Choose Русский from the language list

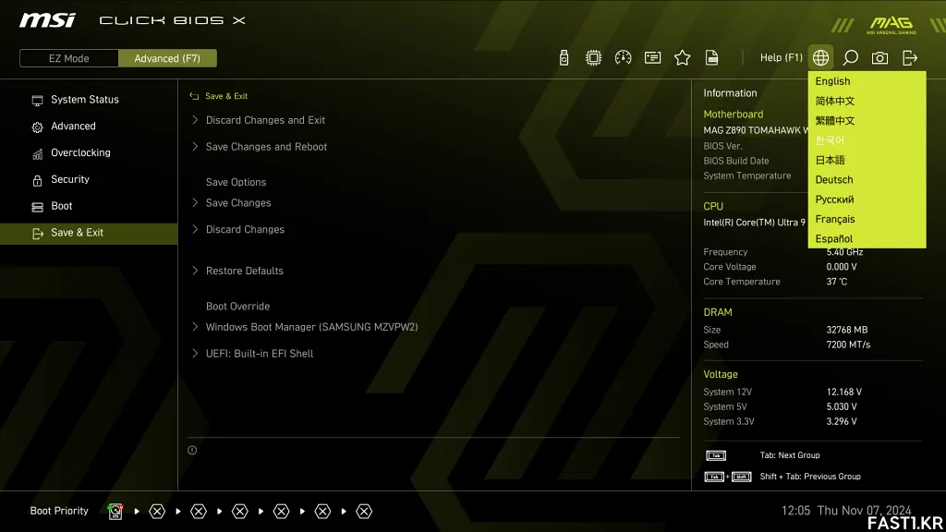click(x=867, y=199)
